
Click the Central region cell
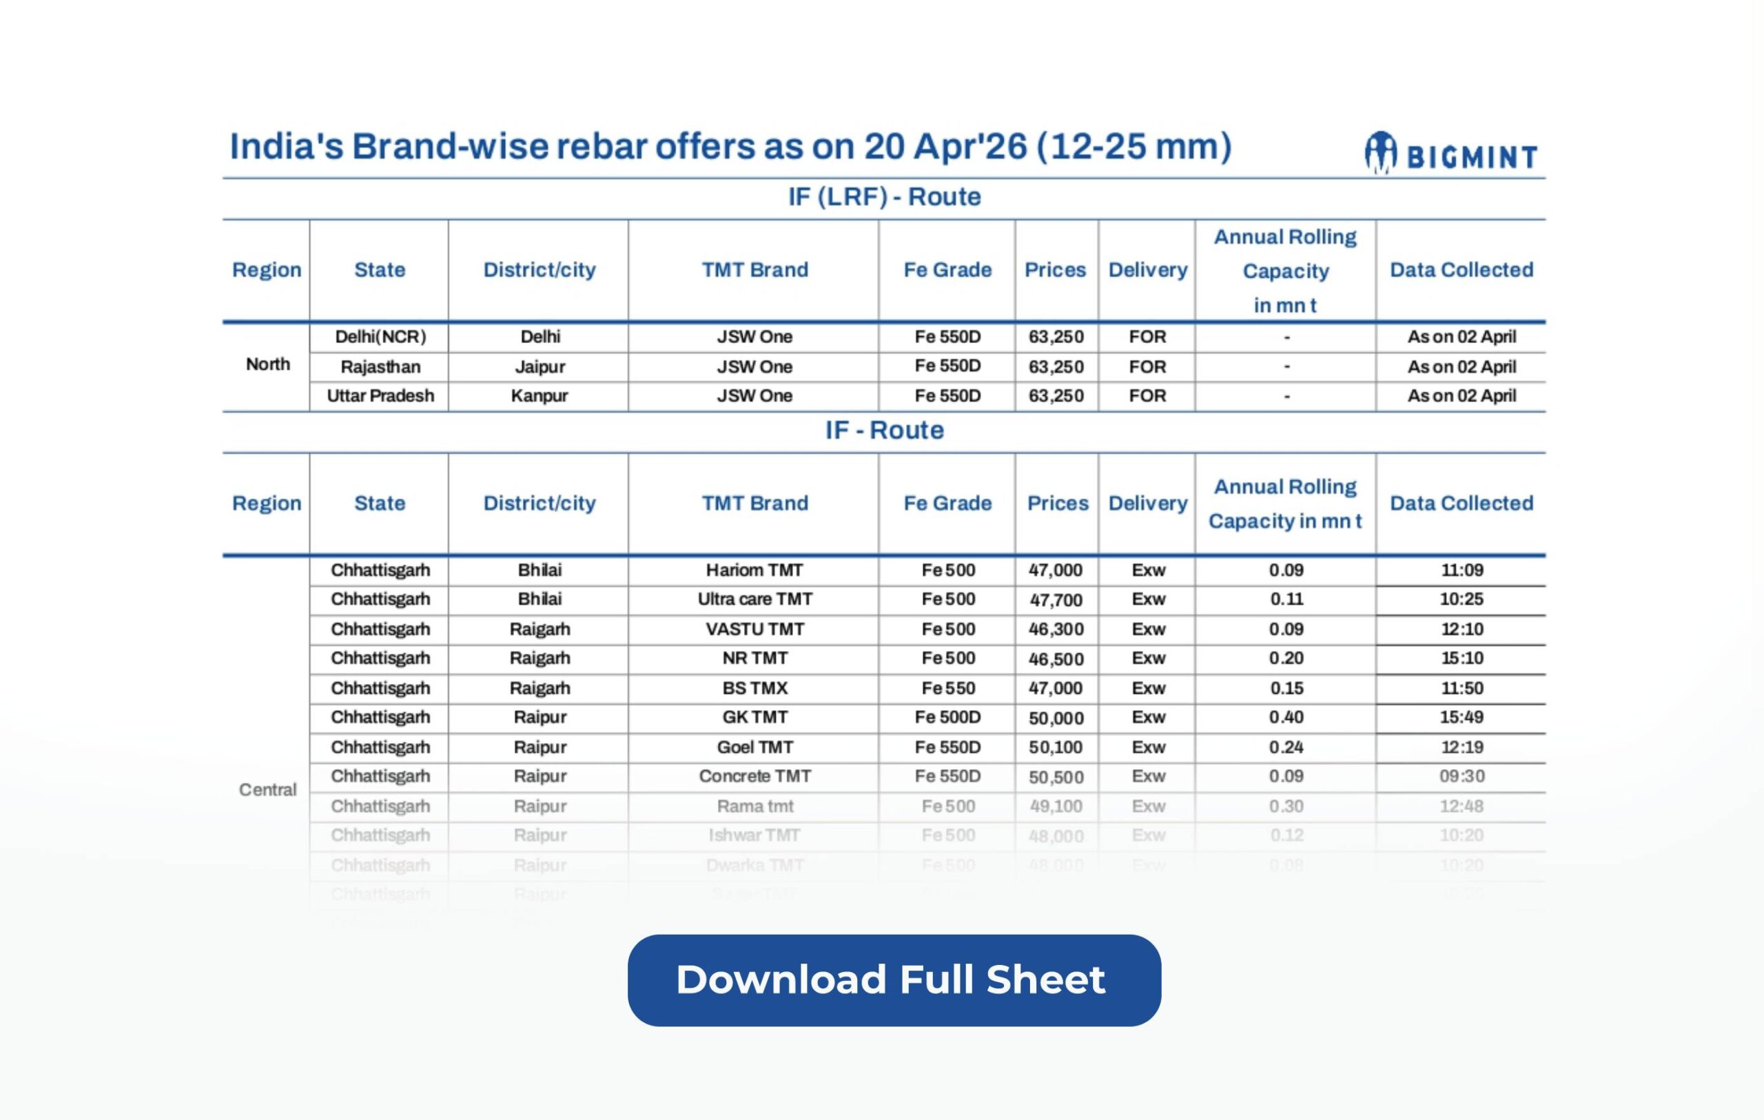(267, 789)
